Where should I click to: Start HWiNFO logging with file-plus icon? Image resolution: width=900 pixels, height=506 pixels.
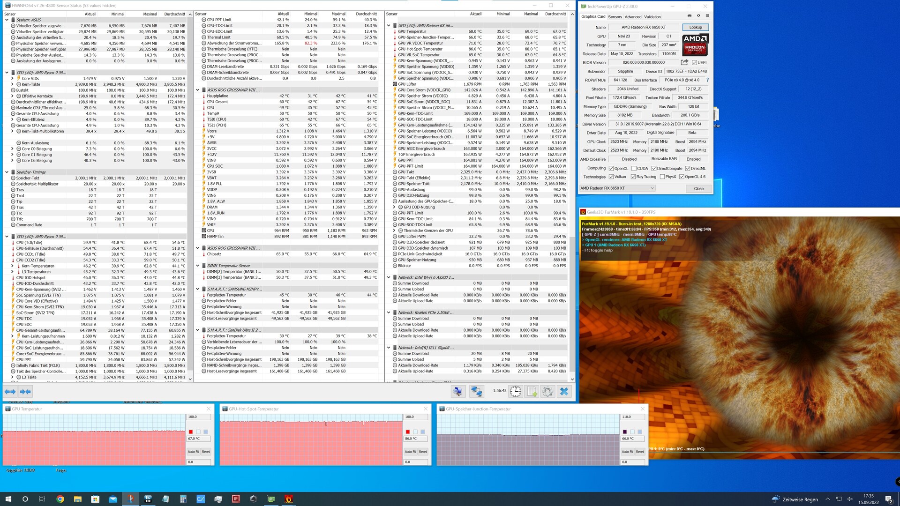coord(532,391)
